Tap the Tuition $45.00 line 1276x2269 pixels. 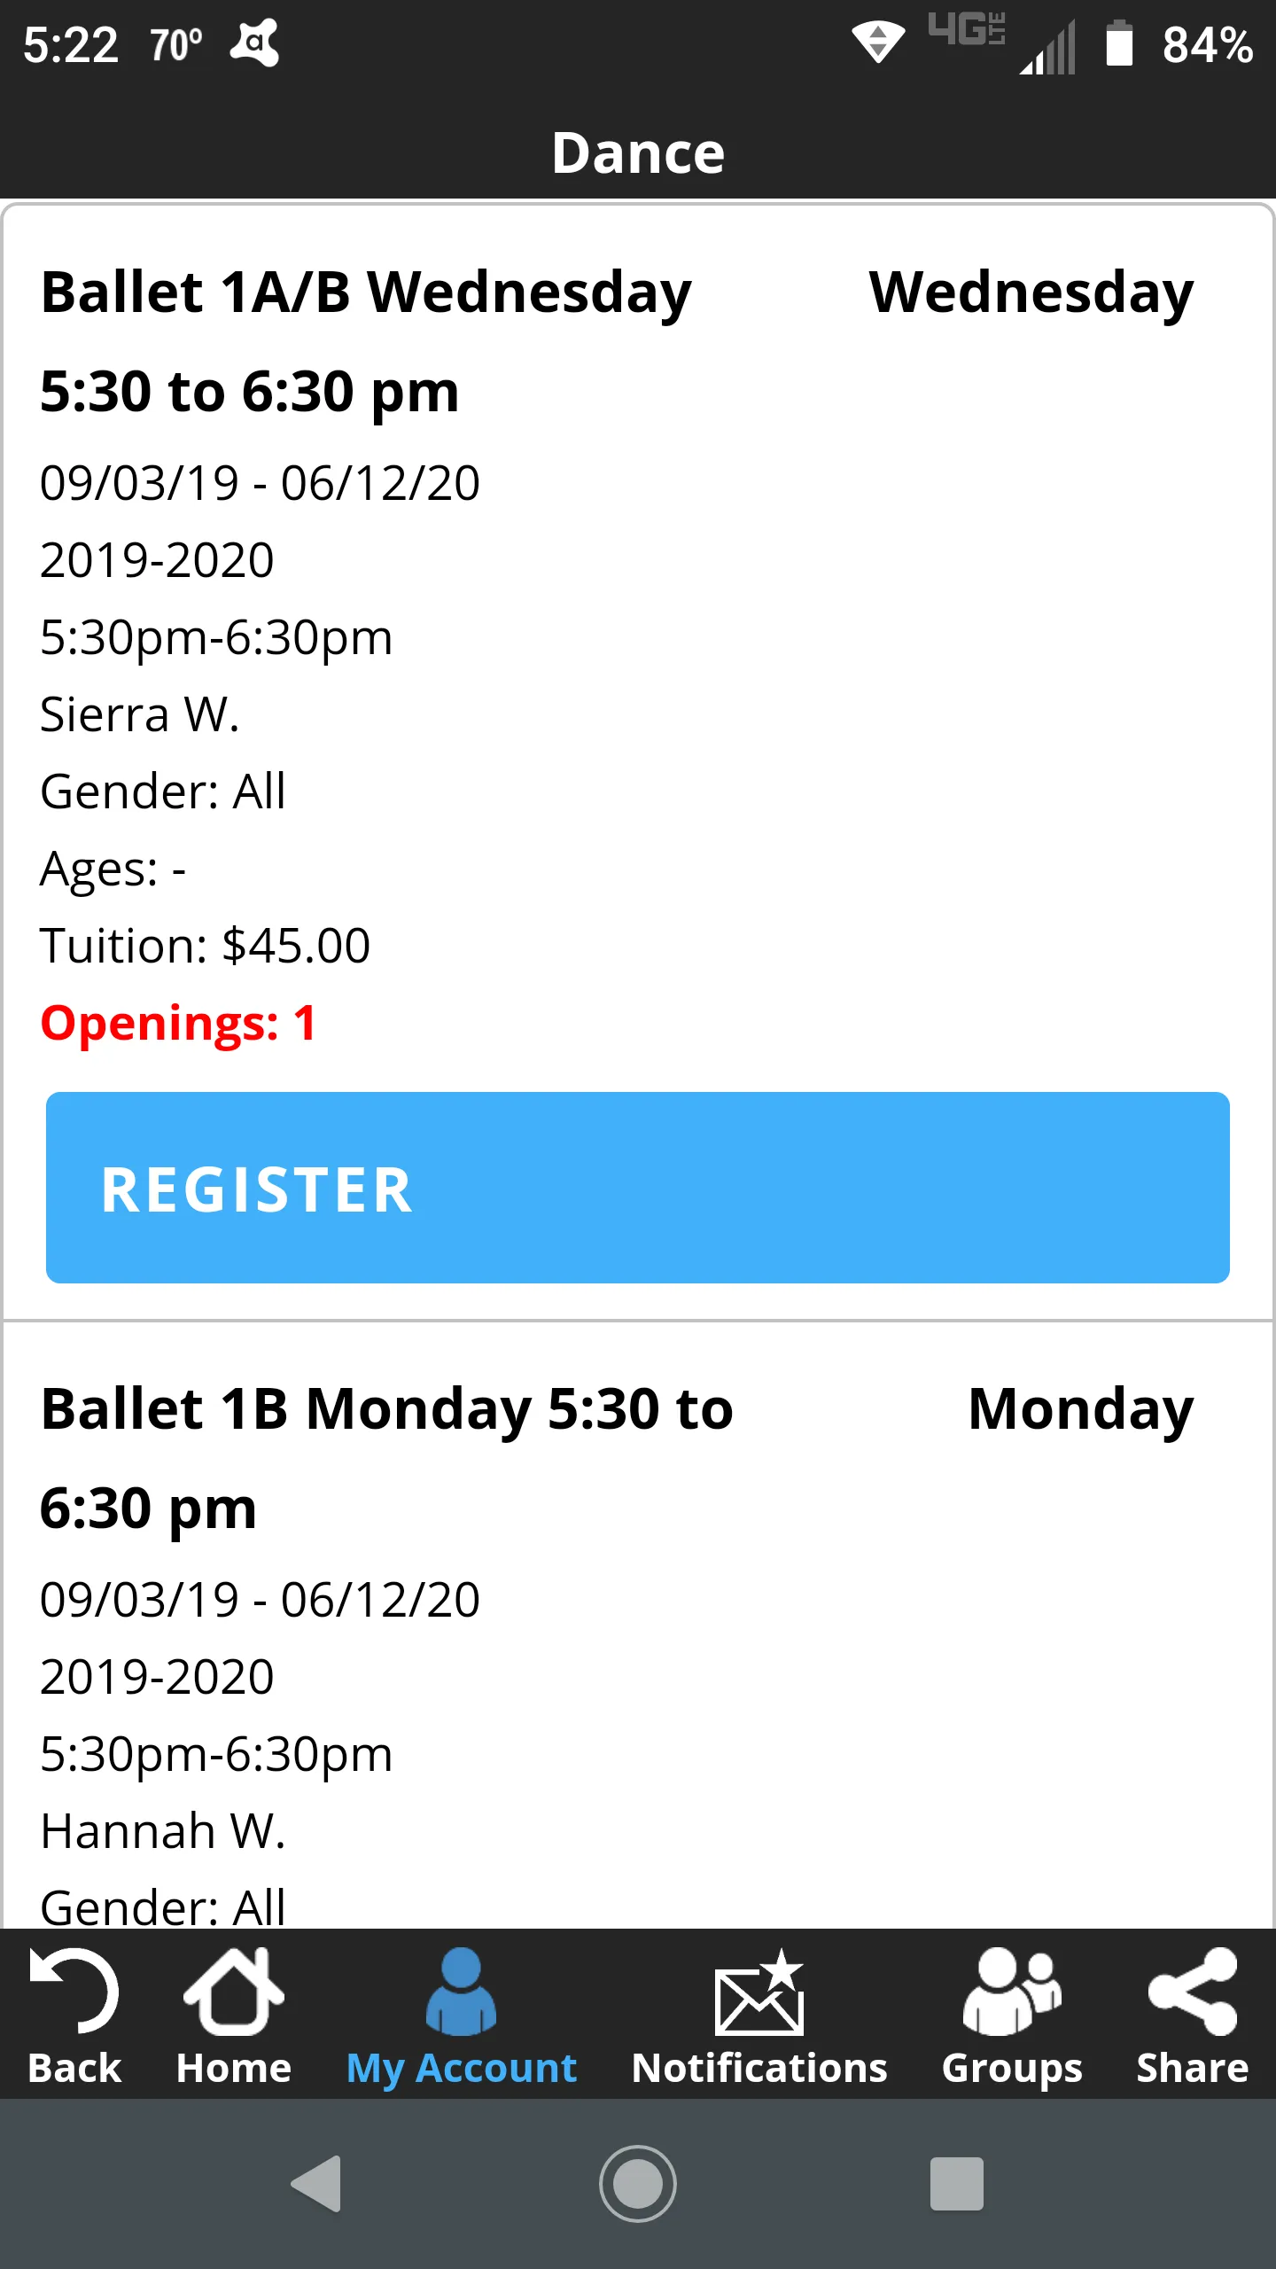(x=205, y=946)
